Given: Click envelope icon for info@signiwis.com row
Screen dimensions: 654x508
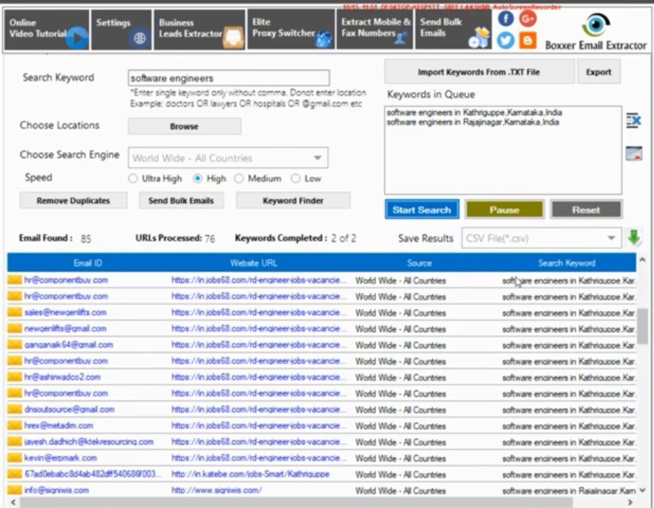Looking at the screenshot, I should [x=15, y=490].
